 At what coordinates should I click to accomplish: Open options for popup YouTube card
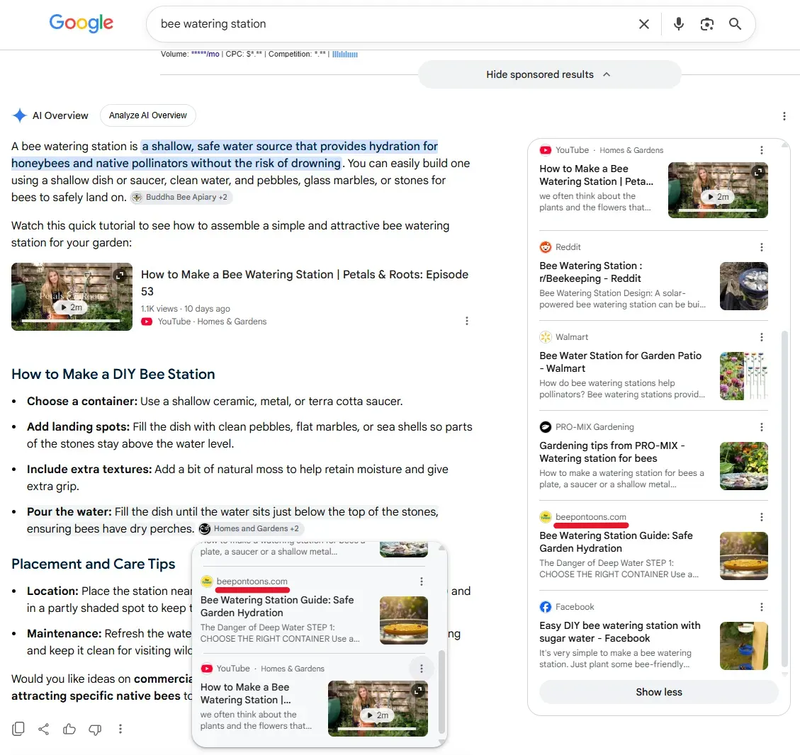(x=422, y=669)
